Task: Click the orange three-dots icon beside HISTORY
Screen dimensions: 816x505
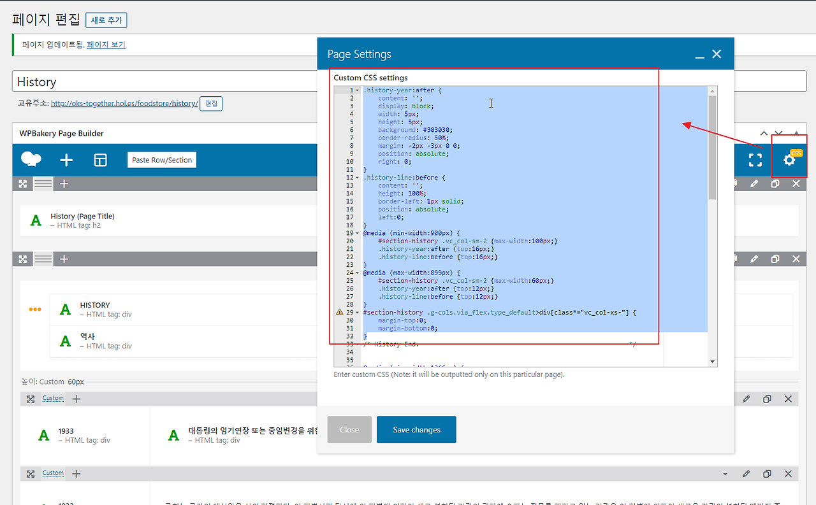Action: [x=35, y=309]
